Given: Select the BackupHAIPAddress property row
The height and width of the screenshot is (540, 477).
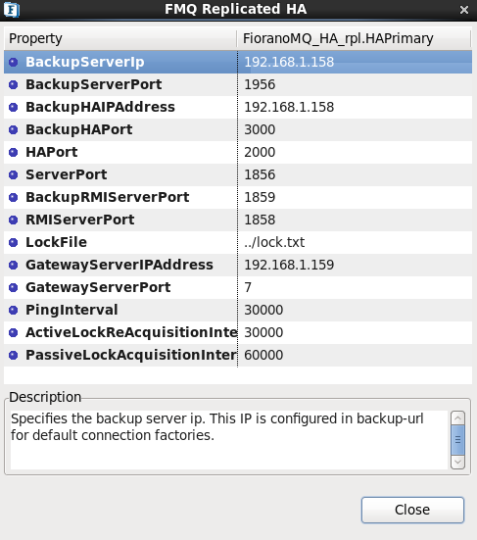Looking at the screenshot, I should (238, 107).
